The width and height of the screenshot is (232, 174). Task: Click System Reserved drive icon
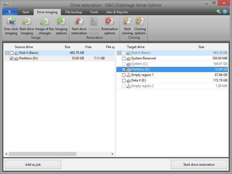coord(129,59)
